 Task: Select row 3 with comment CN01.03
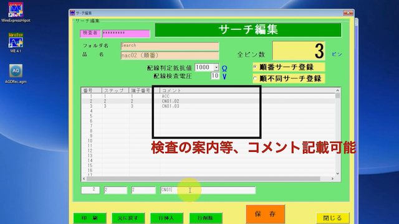coord(208,106)
